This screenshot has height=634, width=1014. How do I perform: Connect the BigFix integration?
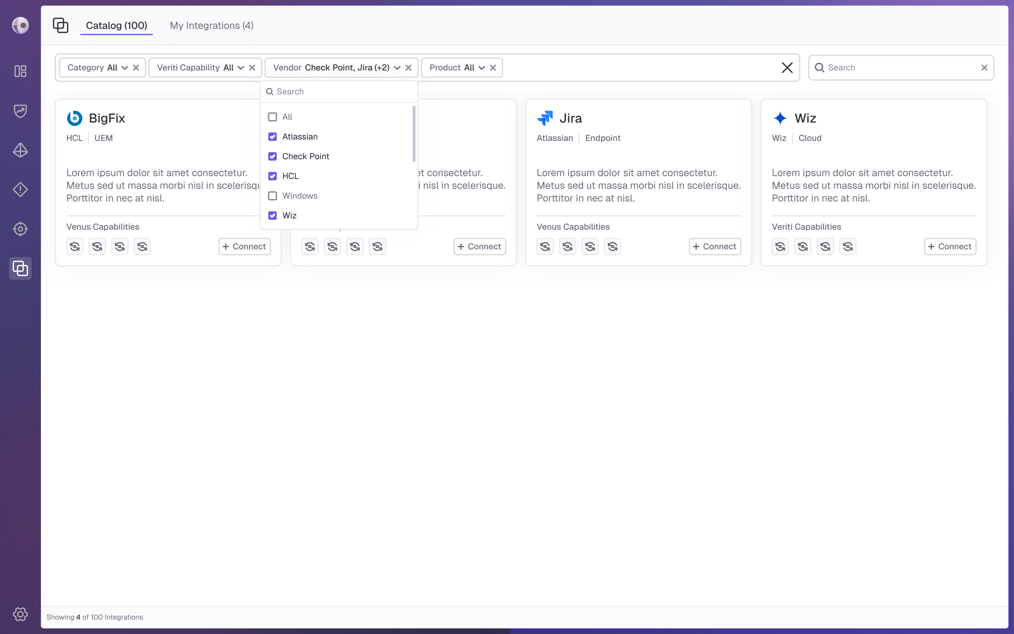click(x=245, y=247)
